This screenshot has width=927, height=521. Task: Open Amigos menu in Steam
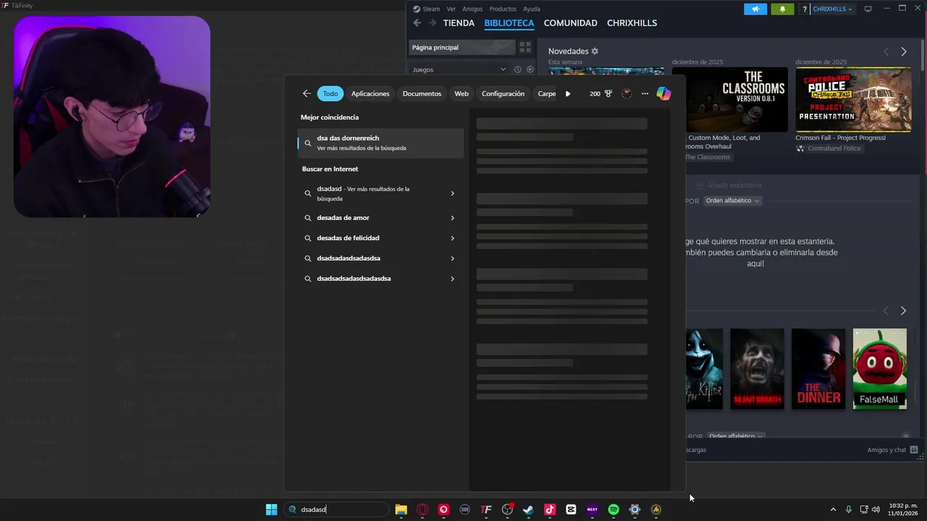[x=472, y=9]
